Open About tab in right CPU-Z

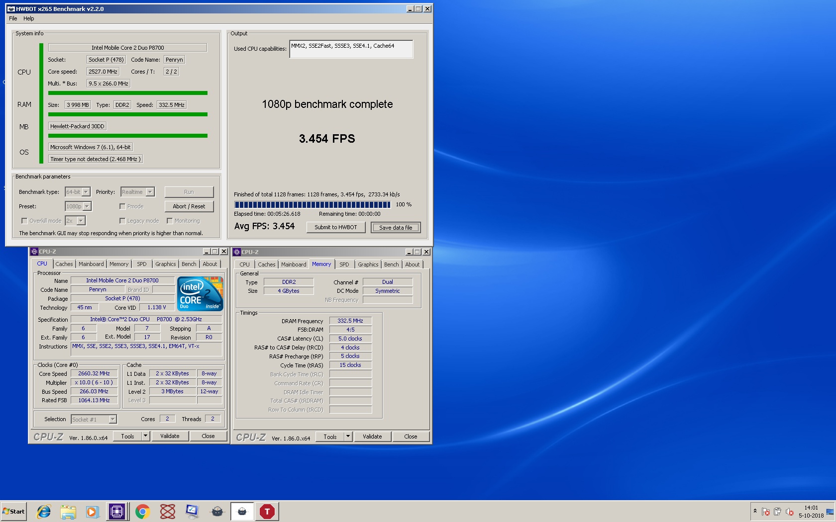[x=412, y=264]
